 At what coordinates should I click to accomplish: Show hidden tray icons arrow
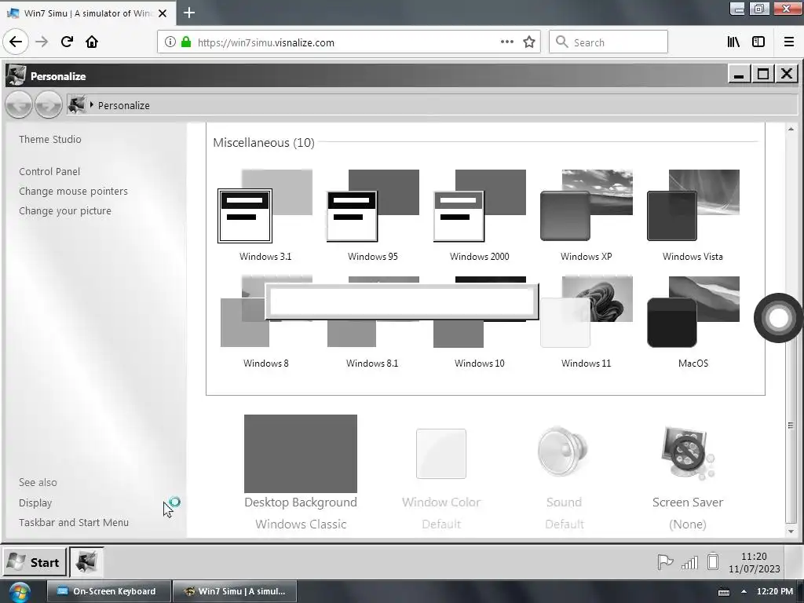tap(744, 592)
